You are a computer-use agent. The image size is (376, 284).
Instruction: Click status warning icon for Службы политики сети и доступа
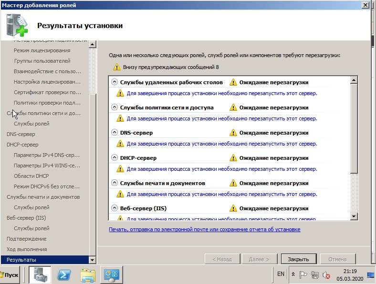(233, 108)
